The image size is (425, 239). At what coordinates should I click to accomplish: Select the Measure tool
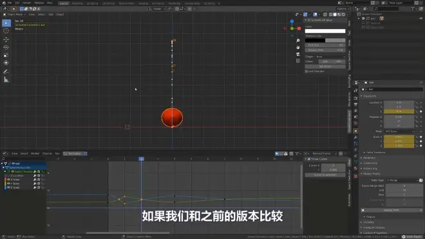[x=6, y=80]
